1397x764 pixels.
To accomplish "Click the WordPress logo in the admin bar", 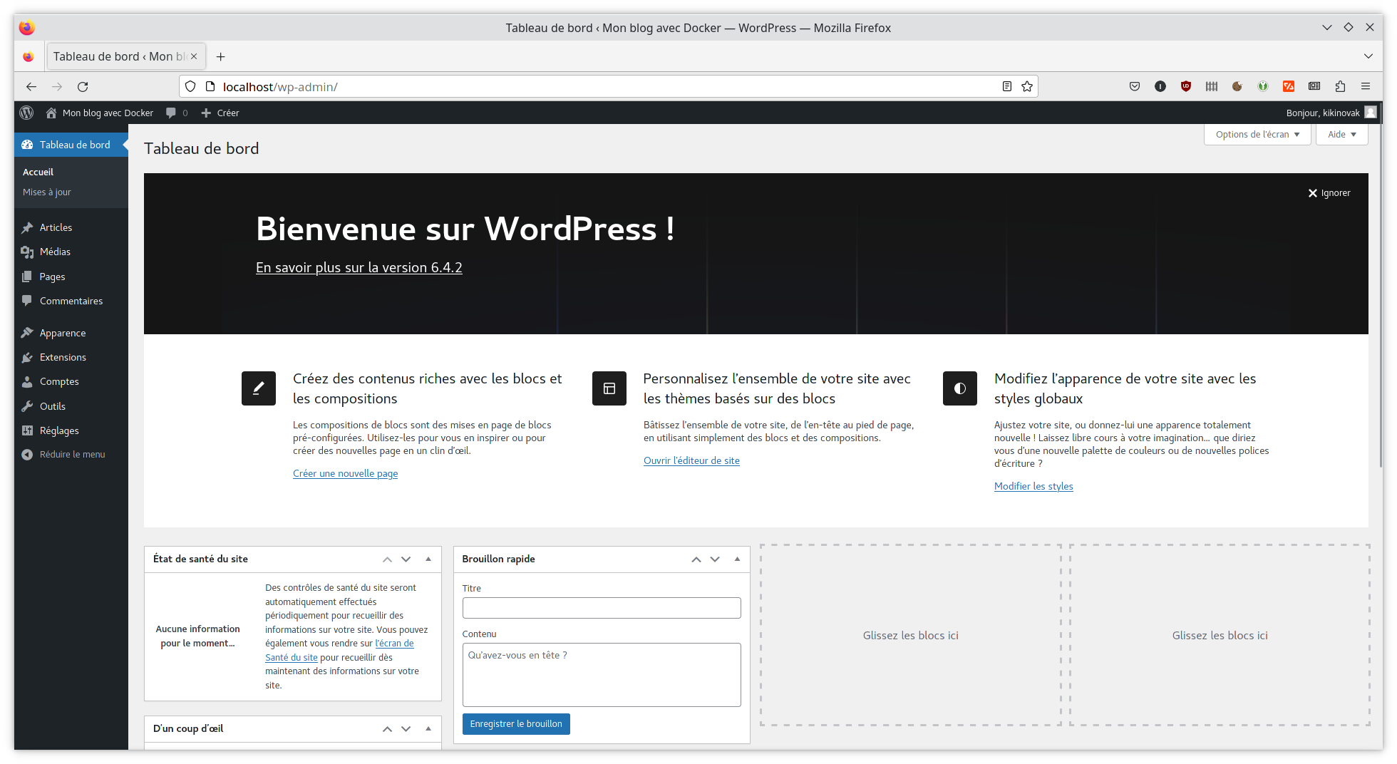I will pyautogui.click(x=26, y=113).
